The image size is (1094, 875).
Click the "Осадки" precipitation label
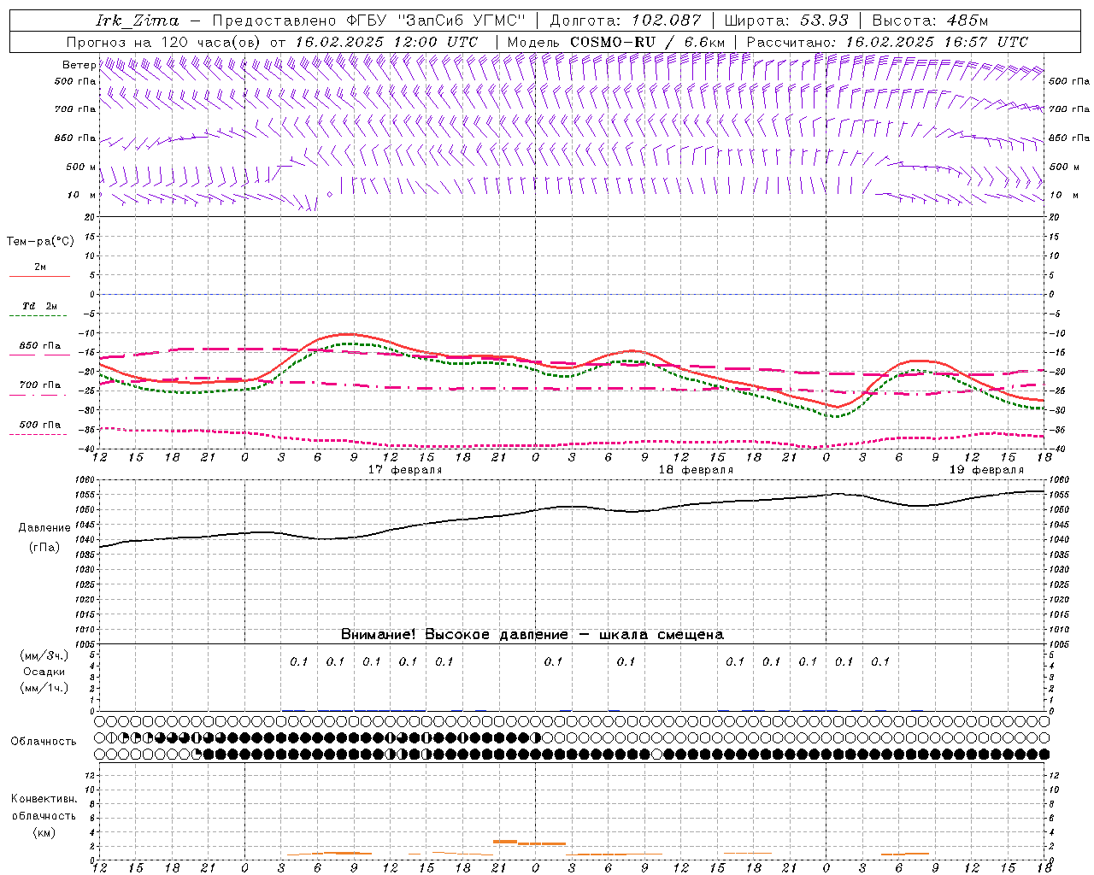tap(44, 672)
